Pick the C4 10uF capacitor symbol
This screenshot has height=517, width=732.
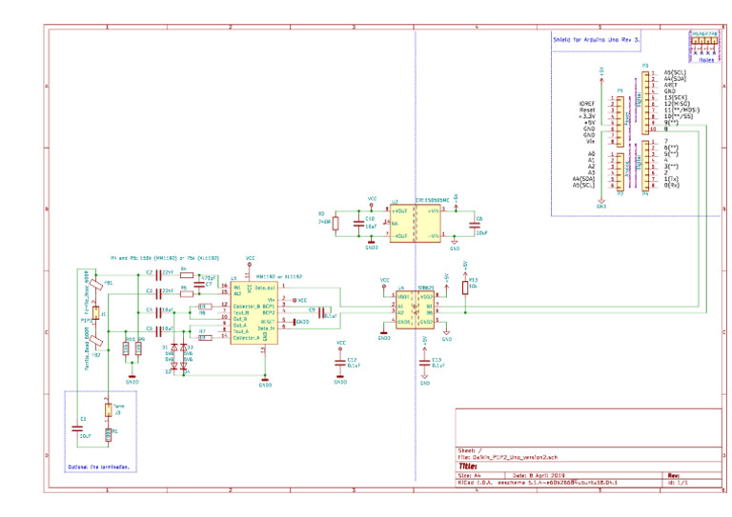point(158,312)
